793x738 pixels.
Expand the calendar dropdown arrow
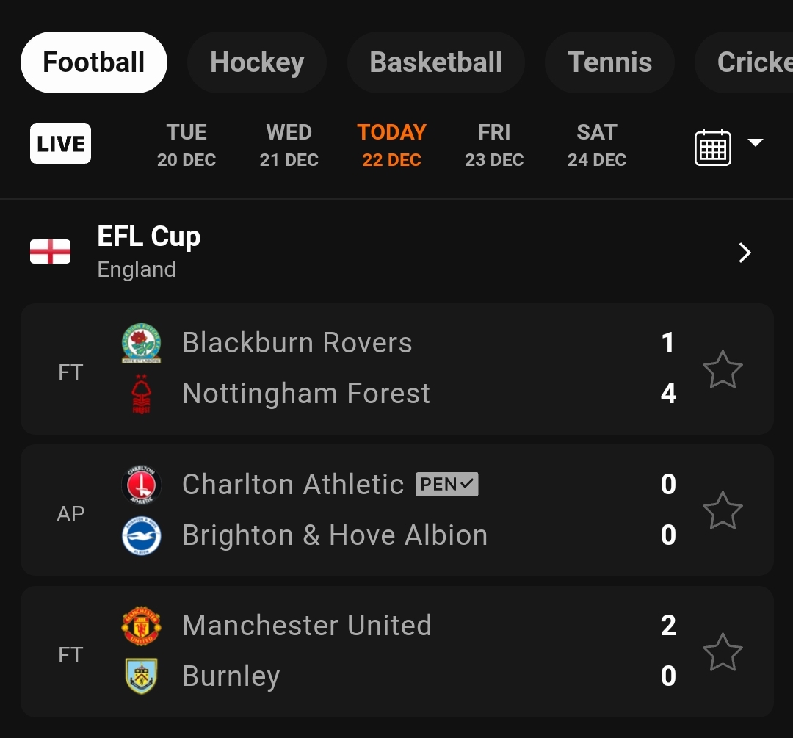coord(755,142)
